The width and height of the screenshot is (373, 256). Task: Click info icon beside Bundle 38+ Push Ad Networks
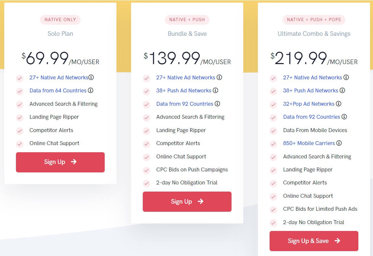pos(216,90)
